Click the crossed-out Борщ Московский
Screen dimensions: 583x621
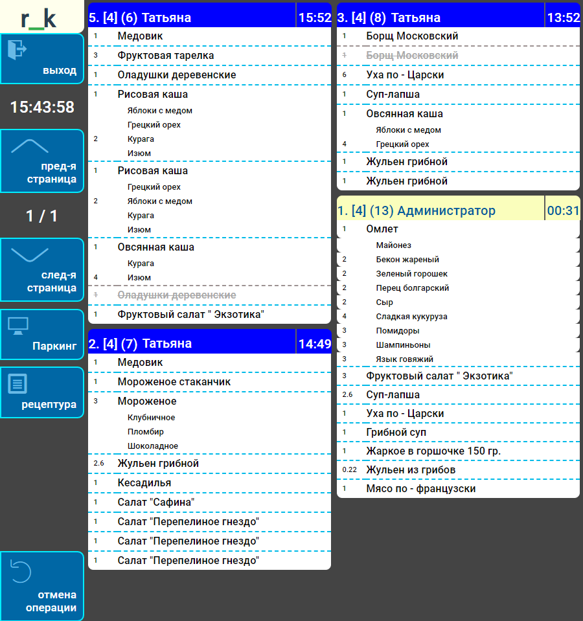412,56
